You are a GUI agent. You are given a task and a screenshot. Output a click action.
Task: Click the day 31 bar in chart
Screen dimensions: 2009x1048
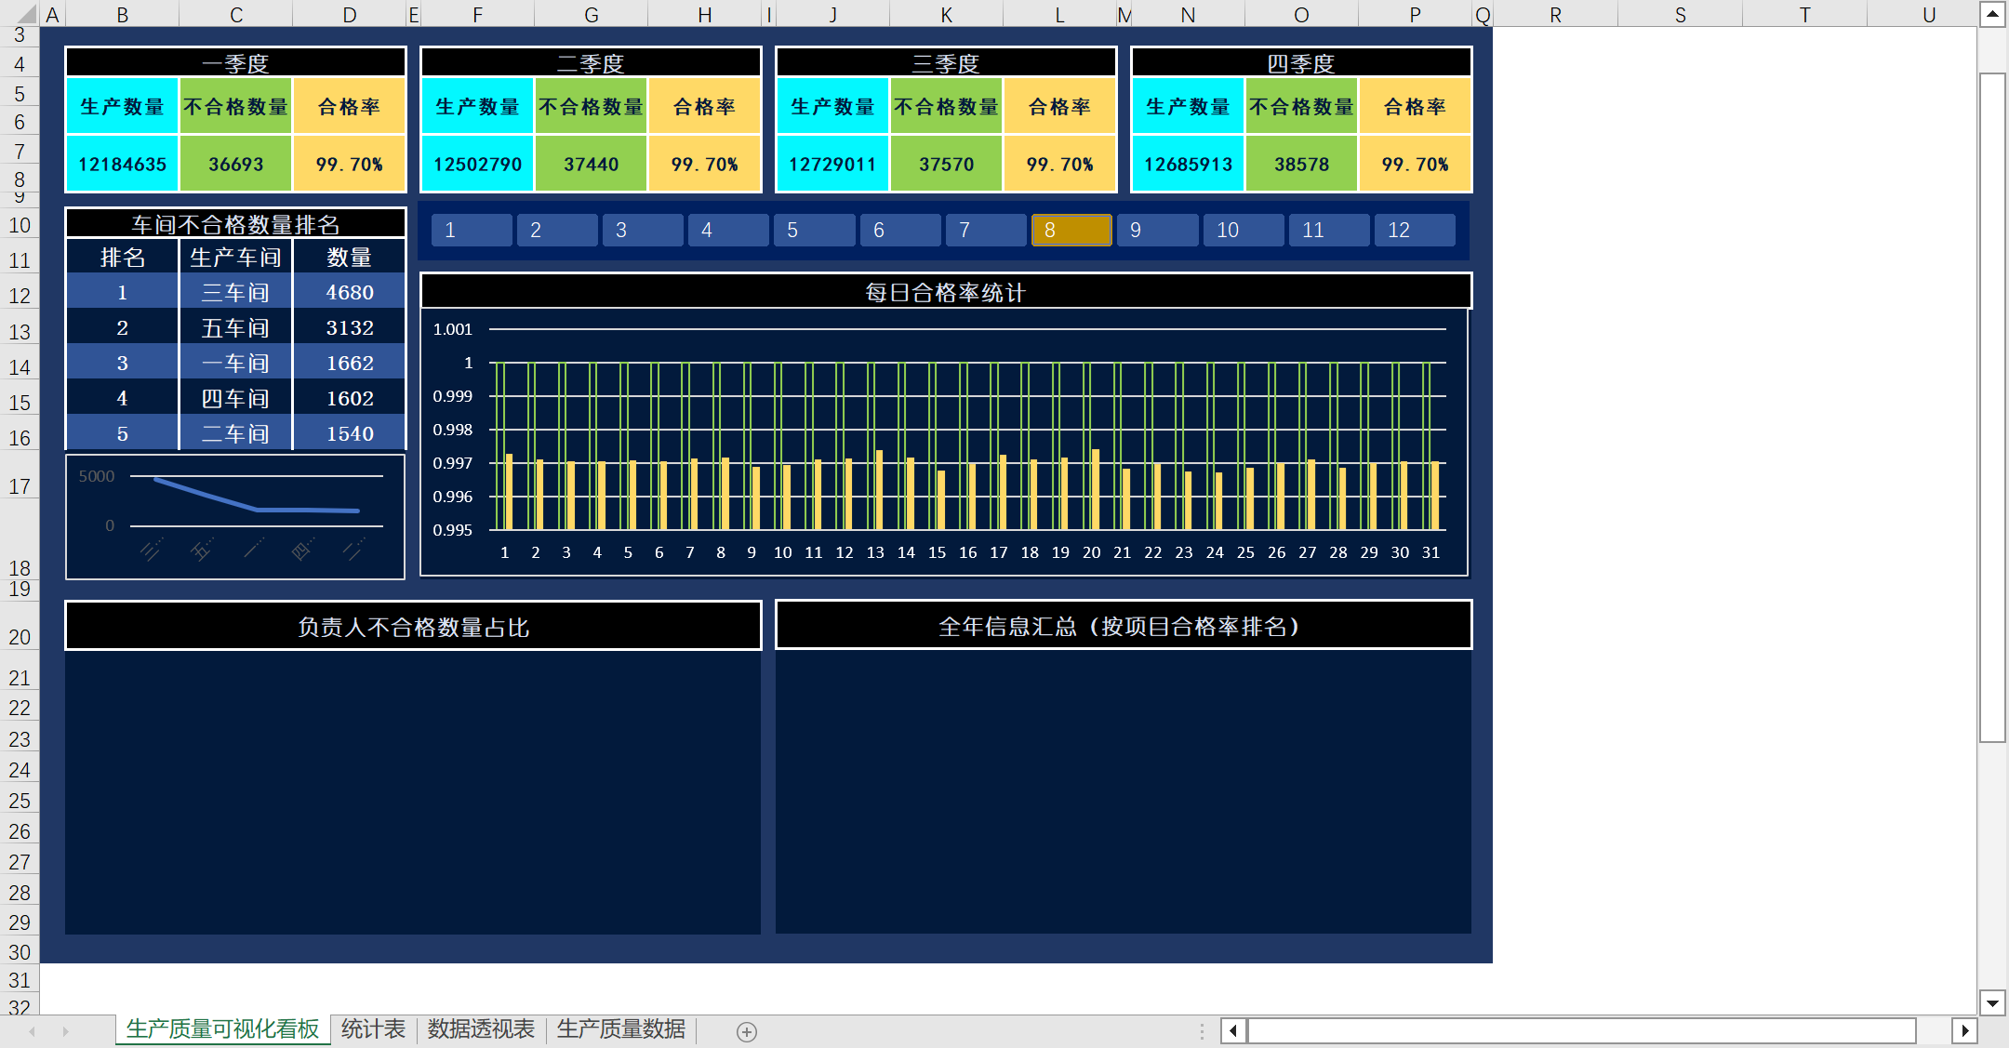(x=1434, y=496)
